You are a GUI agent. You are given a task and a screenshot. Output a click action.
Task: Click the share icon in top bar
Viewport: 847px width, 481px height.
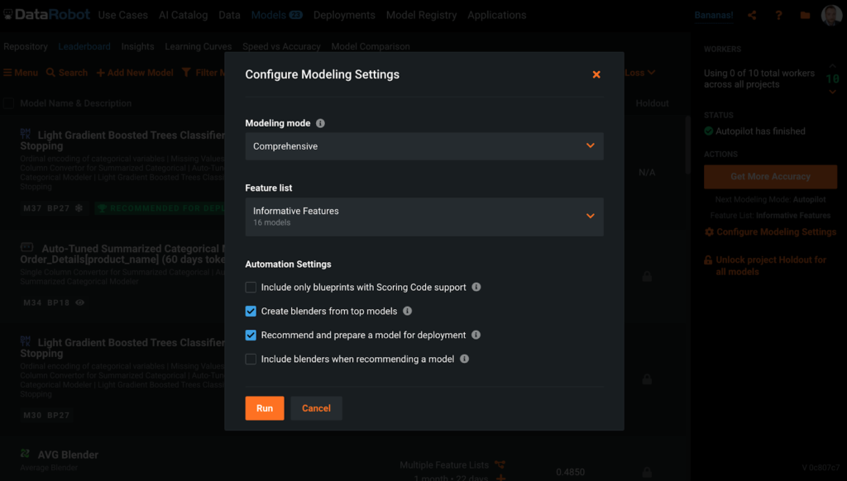coord(752,15)
